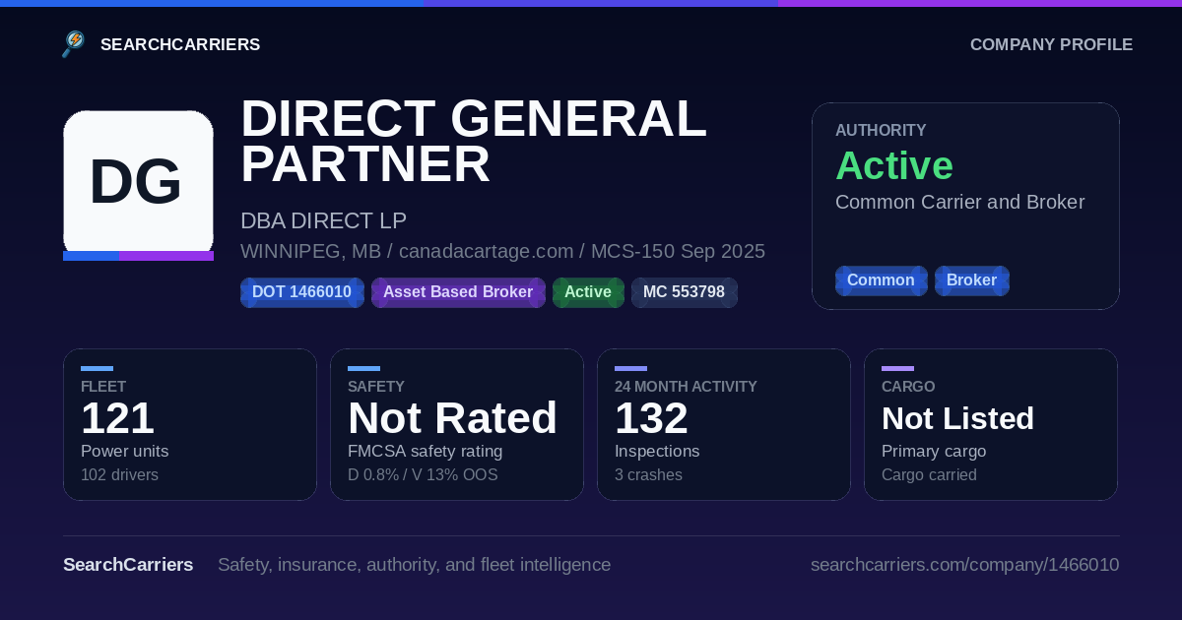Viewport: 1182px width, 620px height.
Task: Click the D 0.8% / V 13% OOS text
Action: [423, 474]
